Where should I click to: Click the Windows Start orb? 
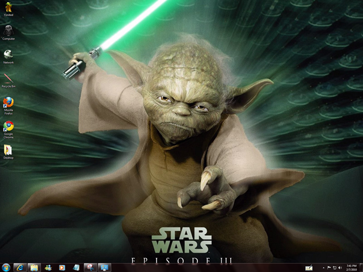(6, 267)
